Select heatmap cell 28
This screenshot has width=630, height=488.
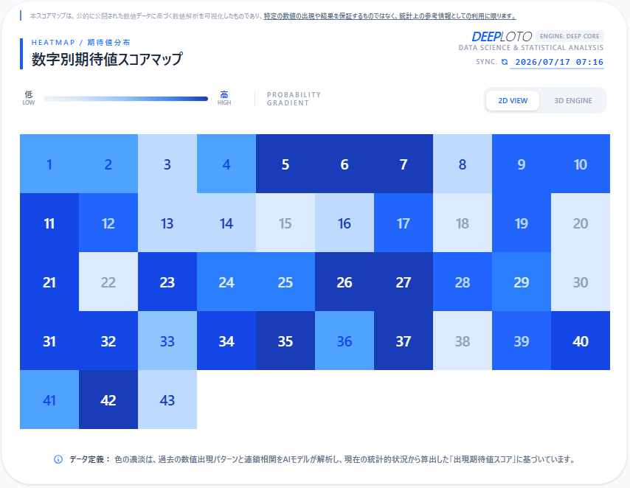(x=463, y=282)
